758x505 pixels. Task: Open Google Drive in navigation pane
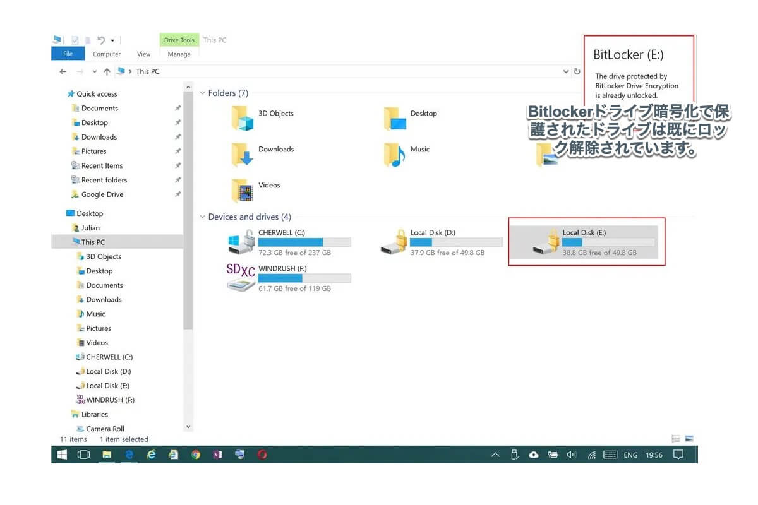pos(102,194)
